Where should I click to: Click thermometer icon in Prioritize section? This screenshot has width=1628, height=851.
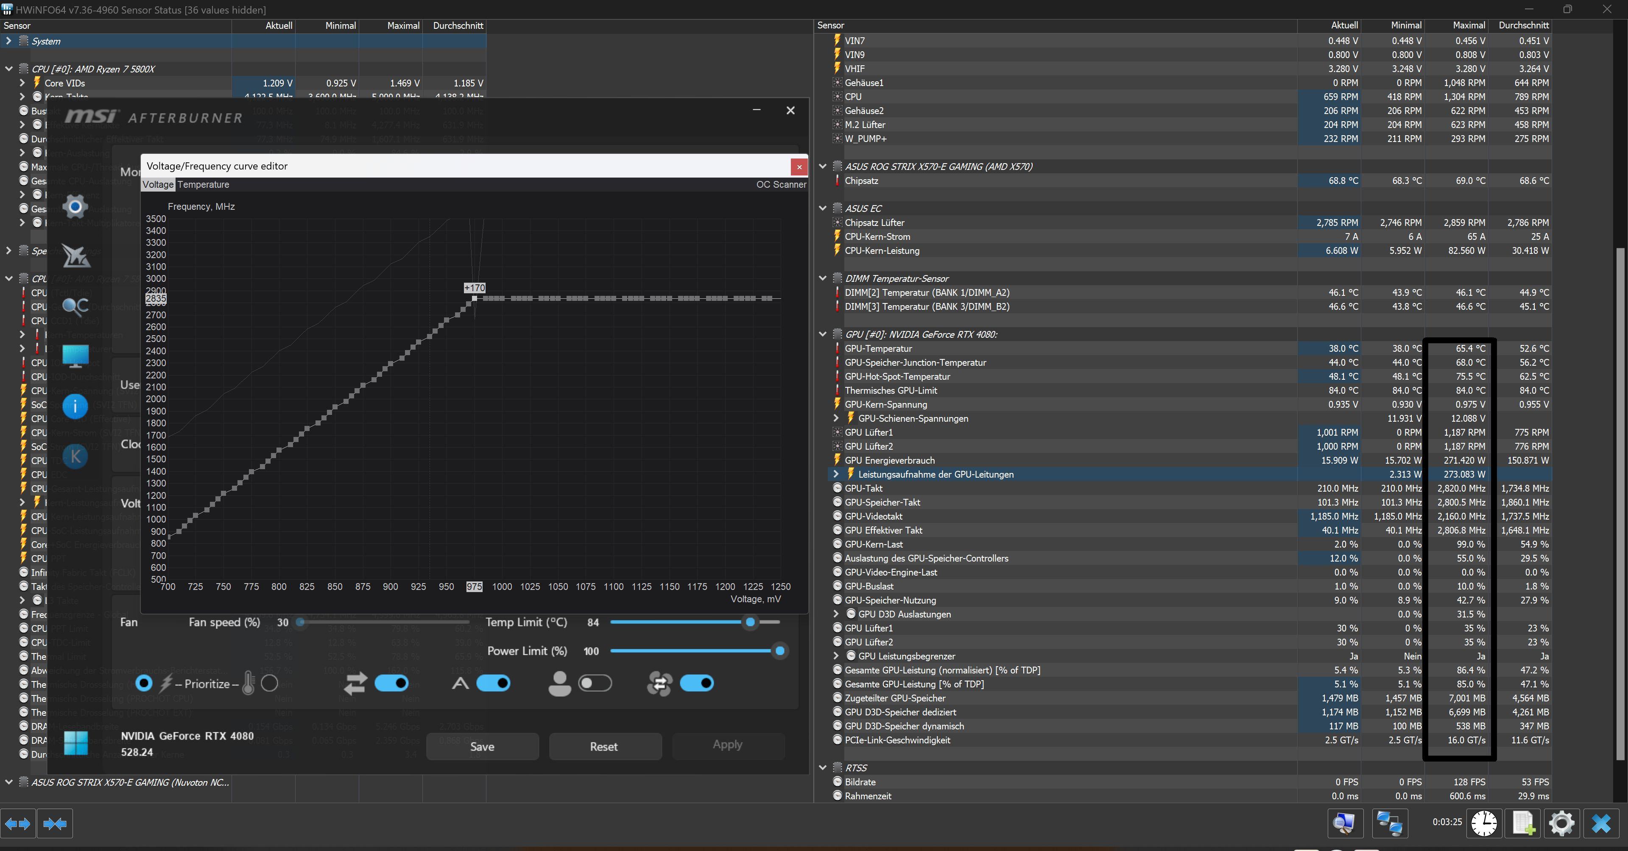[x=249, y=683]
